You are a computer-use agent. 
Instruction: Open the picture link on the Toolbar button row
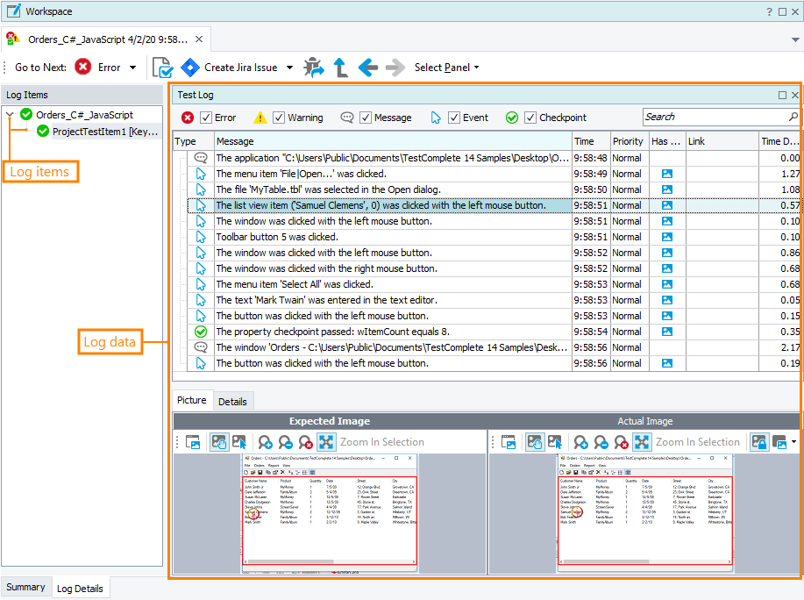[667, 237]
